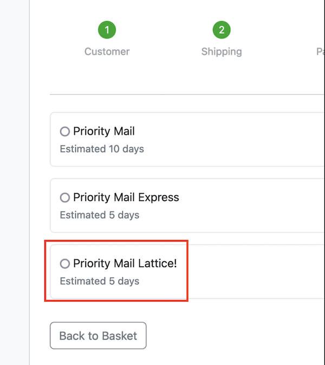Return using the Back to Basket button
This screenshot has width=325, height=365.
click(x=98, y=336)
